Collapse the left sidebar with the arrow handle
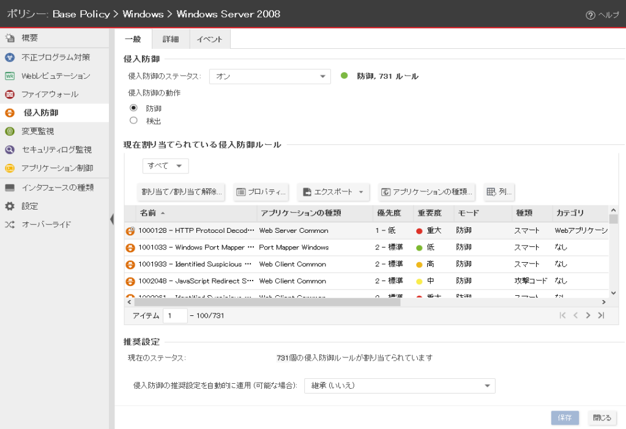626x429 pixels. click(111, 219)
